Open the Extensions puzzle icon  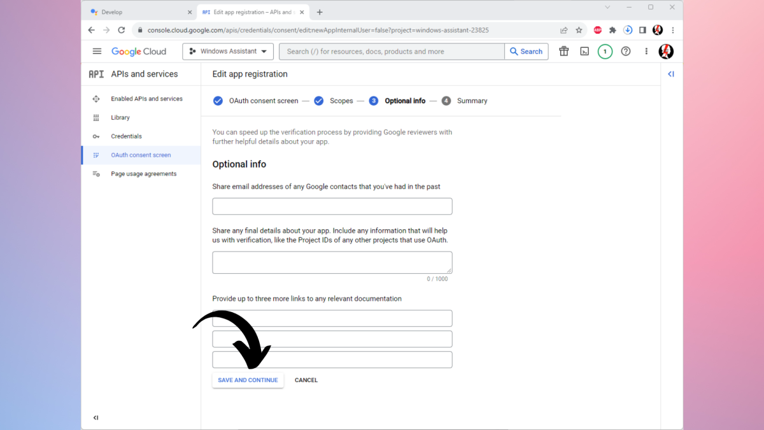coord(612,30)
